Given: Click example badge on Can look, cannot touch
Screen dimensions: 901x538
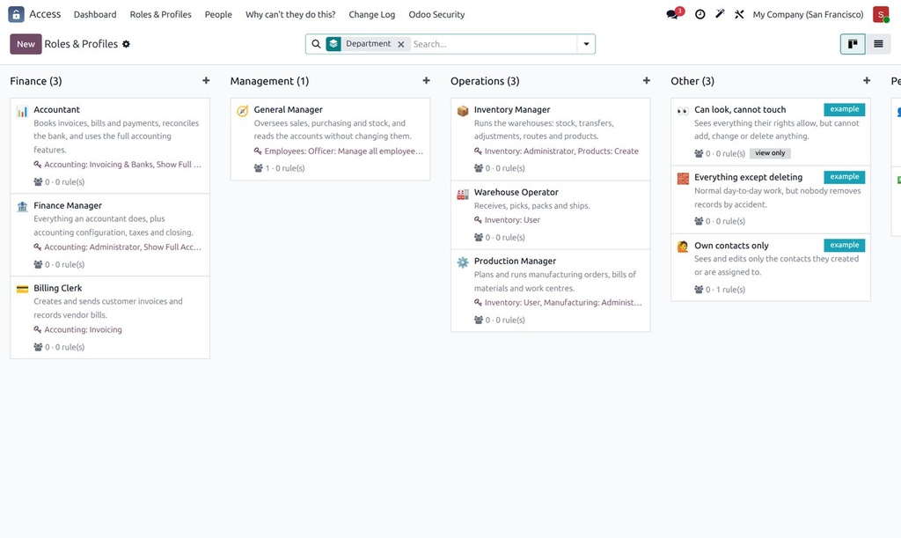Looking at the screenshot, I should point(844,109).
